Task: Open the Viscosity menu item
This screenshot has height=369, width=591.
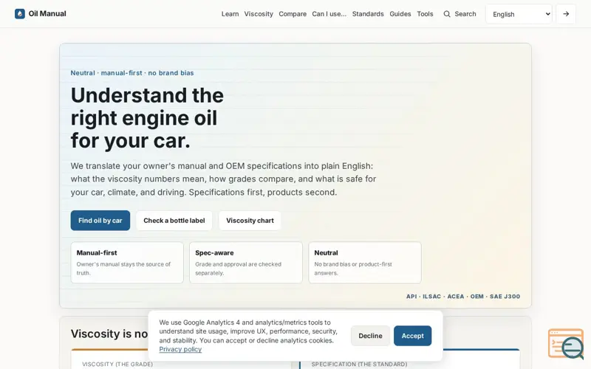Action: [x=259, y=14]
